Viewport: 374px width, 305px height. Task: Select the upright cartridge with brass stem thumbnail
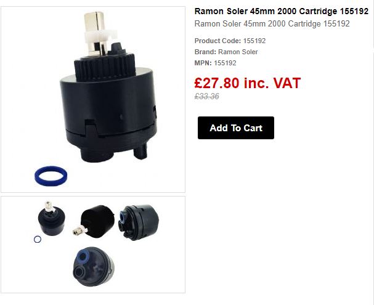51,219
